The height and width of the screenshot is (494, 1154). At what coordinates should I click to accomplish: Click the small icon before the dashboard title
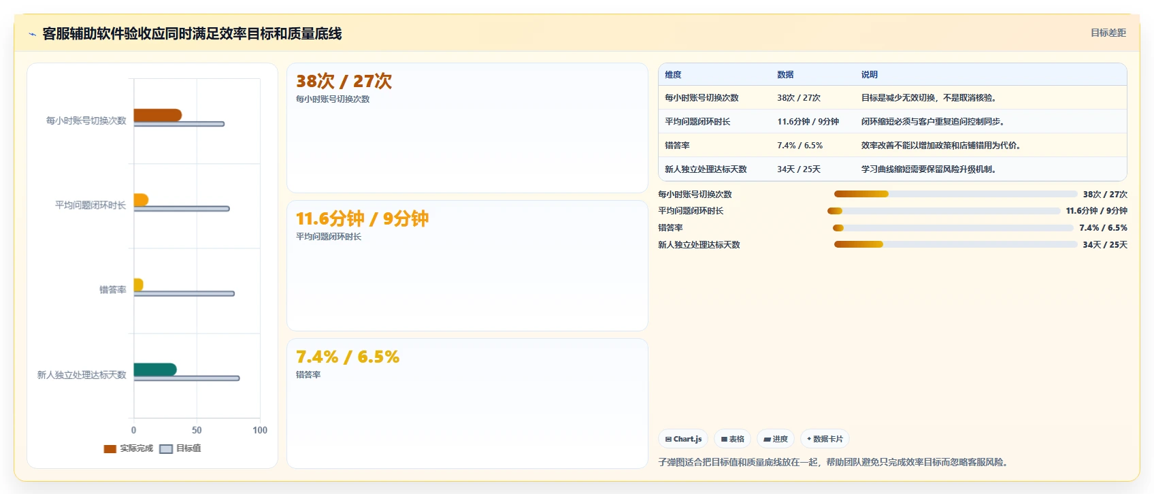coord(32,34)
